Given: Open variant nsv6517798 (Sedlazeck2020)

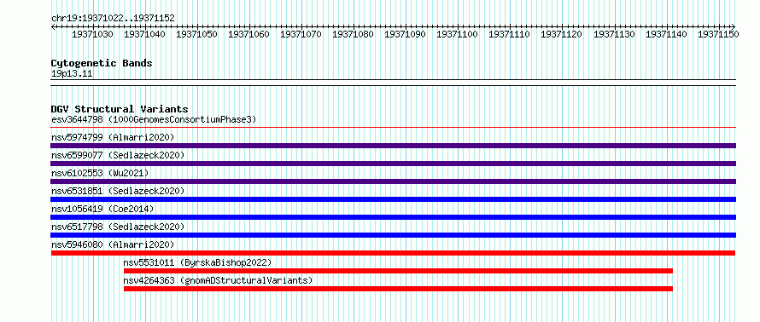Looking at the screenshot, I should 118,227.
